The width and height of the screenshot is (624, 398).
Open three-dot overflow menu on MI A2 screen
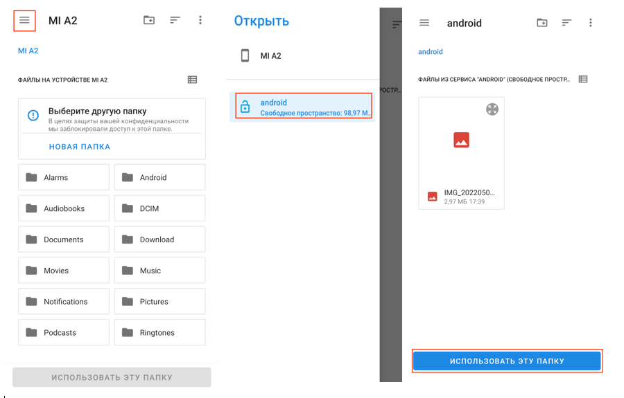click(x=200, y=20)
